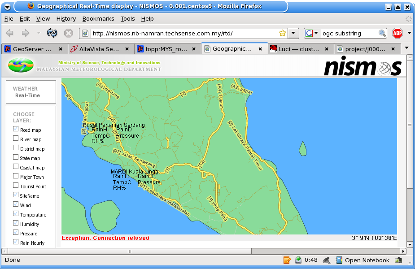Viewport: 415px width, 269px height.
Task: Click the WEATHER Real-Time button
Action: (31, 92)
